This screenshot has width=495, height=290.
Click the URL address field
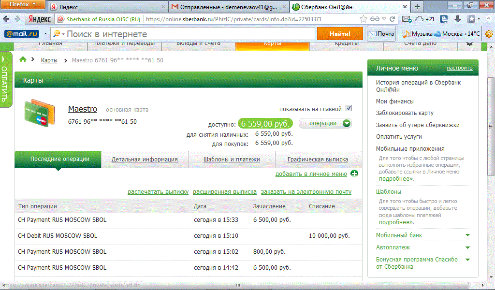point(251,19)
